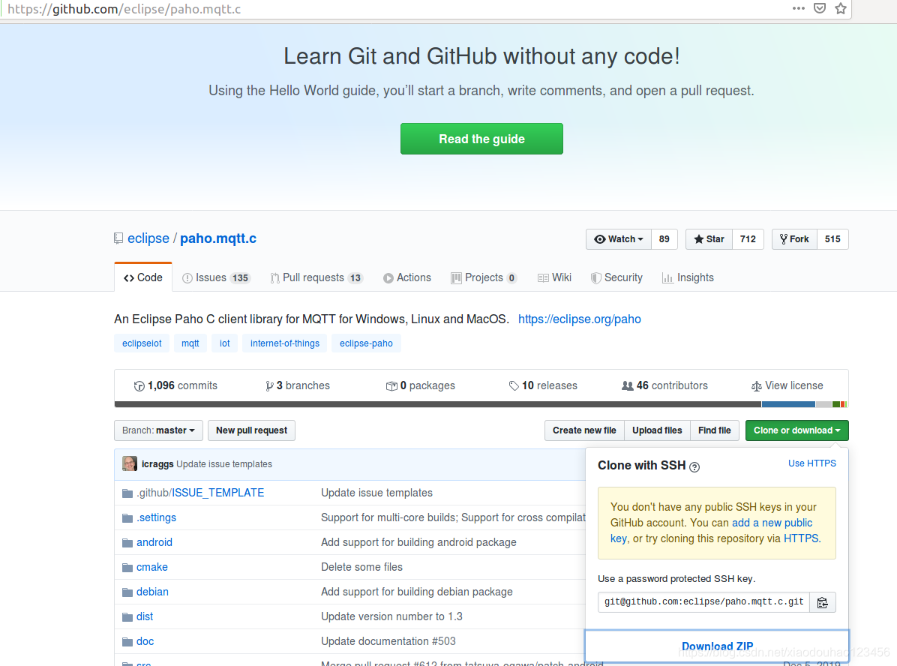The image size is (897, 666).
Task: Click the commits history clock icon
Action: click(x=139, y=386)
